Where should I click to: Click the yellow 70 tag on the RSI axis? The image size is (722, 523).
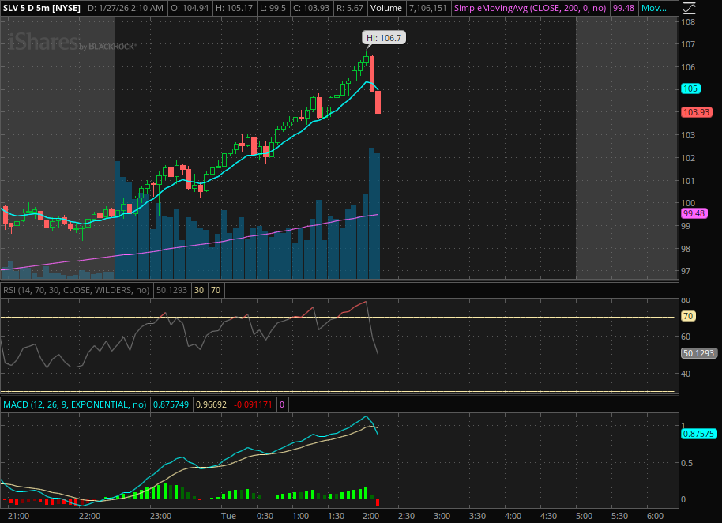(688, 316)
